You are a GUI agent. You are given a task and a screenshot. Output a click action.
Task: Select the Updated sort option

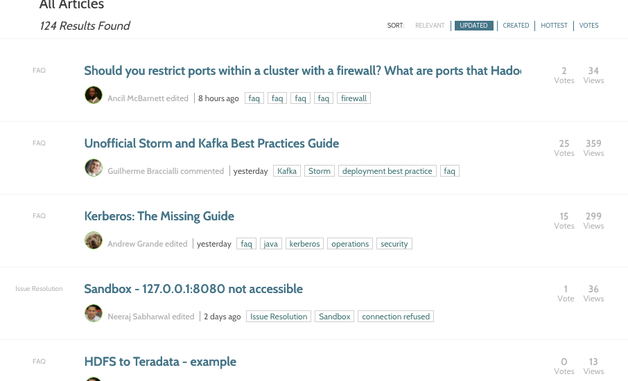coord(473,26)
